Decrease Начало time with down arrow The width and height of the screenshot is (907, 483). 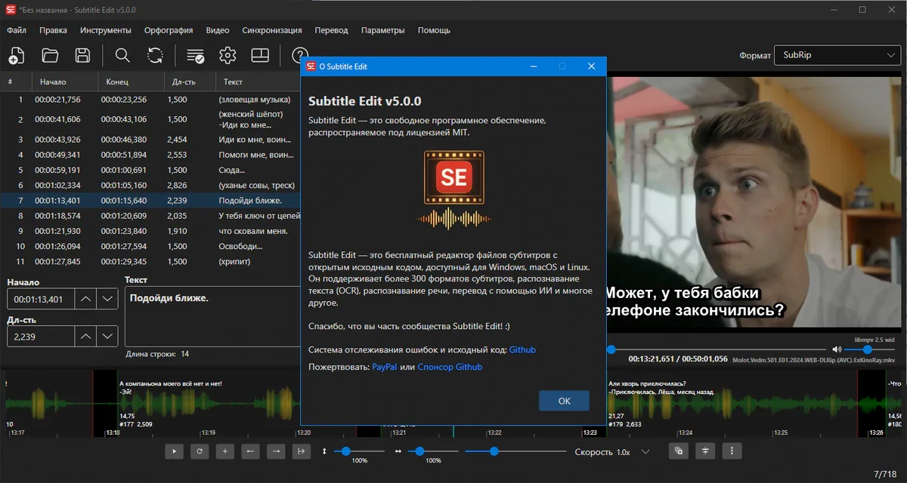pos(108,299)
